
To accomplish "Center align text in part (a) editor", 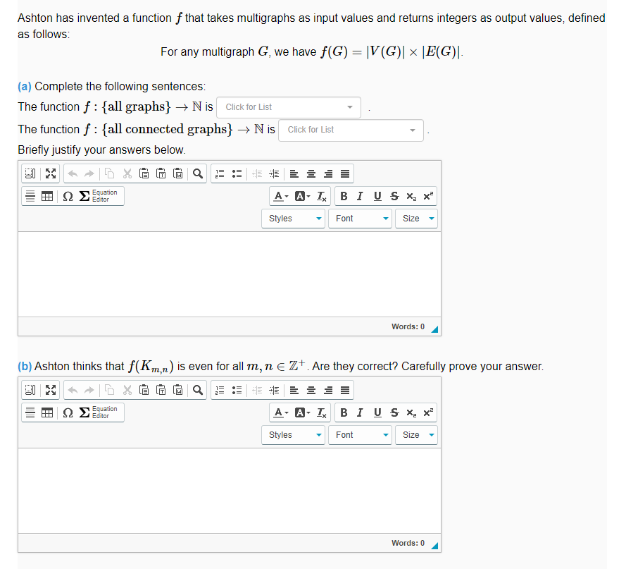I will click(x=311, y=173).
